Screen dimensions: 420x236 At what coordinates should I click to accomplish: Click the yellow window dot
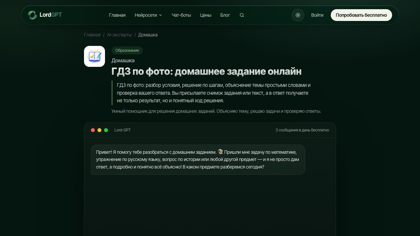(x=99, y=130)
